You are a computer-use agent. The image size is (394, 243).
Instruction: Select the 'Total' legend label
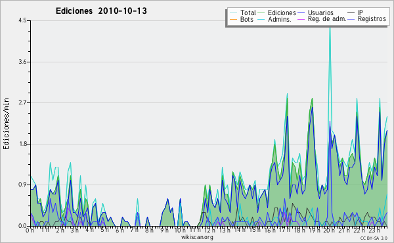248,12
